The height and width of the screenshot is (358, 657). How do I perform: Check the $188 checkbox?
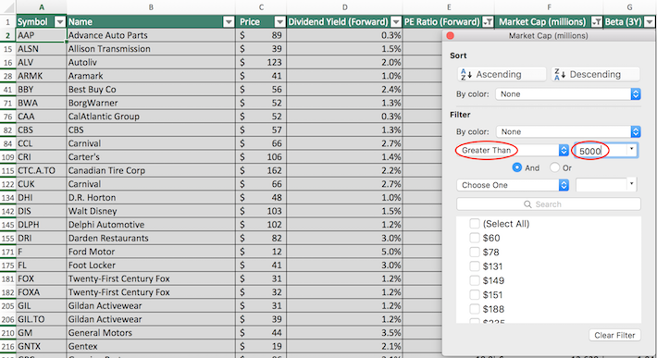pos(475,309)
